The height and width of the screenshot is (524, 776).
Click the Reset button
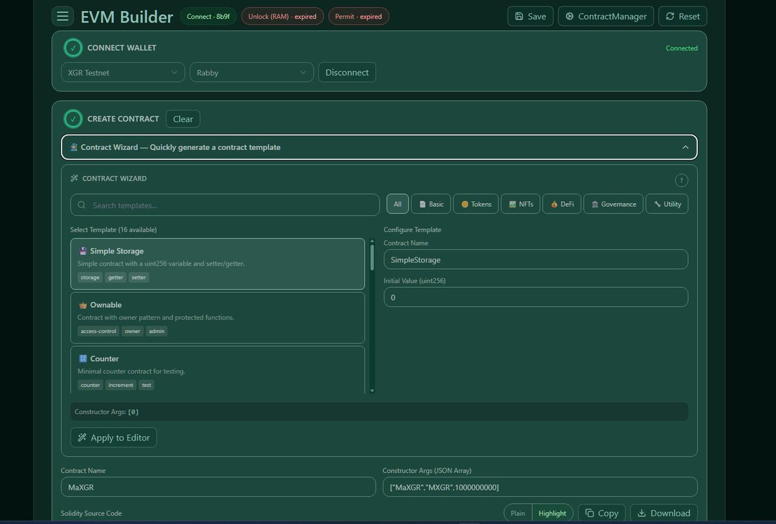point(682,16)
